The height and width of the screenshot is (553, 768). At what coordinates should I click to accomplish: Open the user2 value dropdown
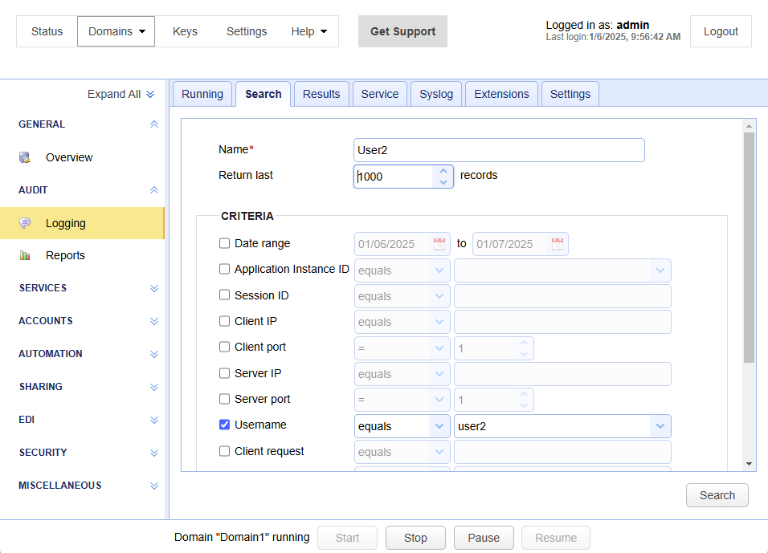pos(660,426)
